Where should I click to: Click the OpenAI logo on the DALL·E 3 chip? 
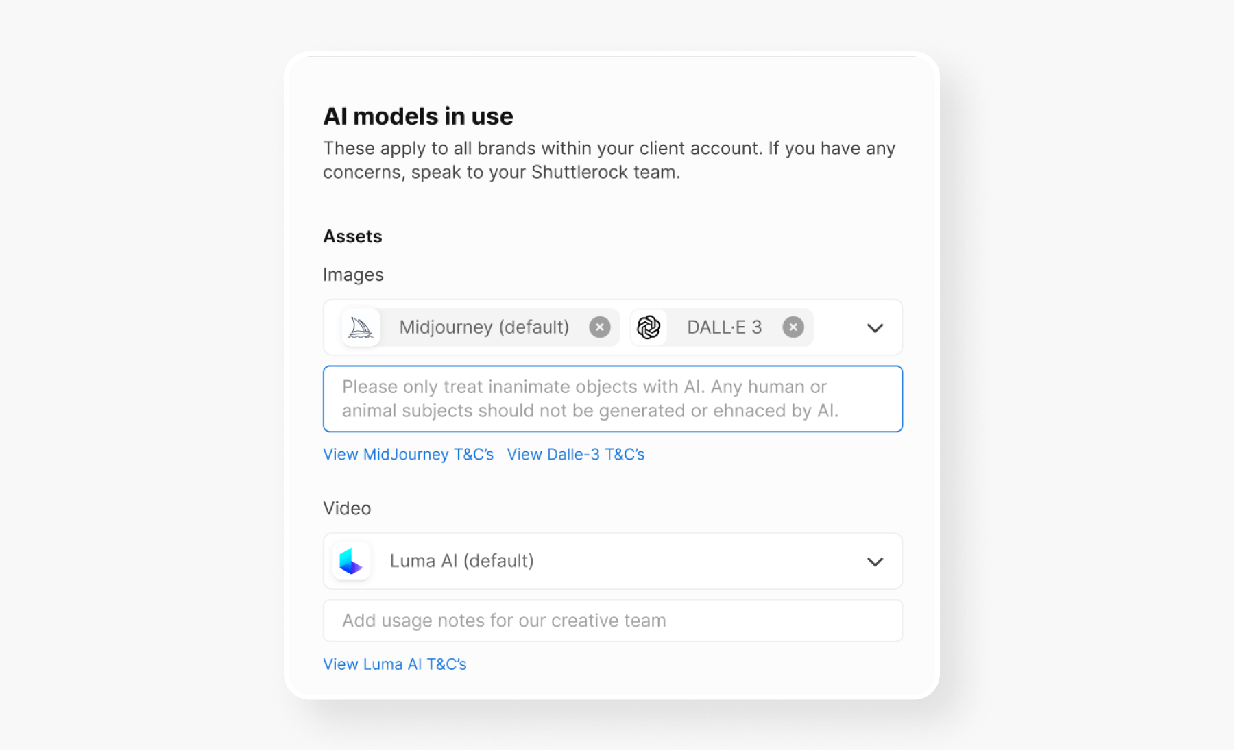point(648,327)
